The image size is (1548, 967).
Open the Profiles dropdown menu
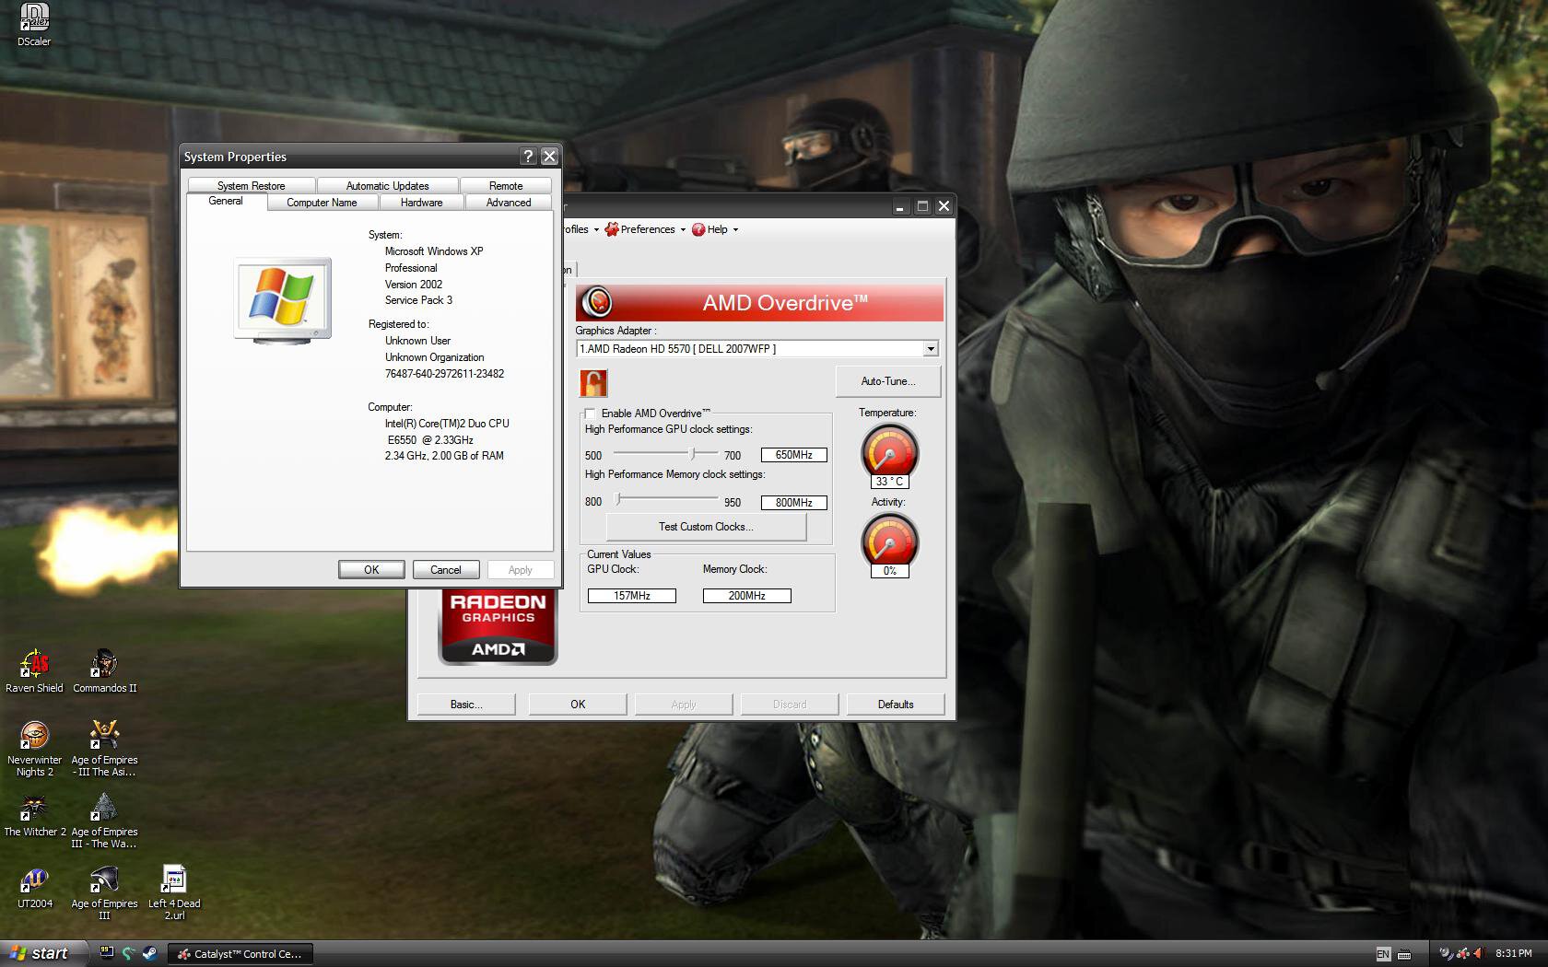(x=580, y=229)
